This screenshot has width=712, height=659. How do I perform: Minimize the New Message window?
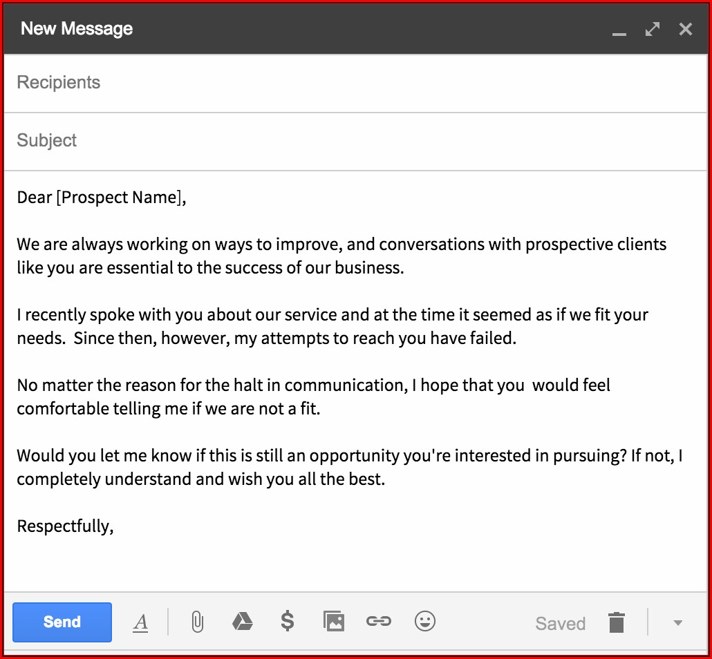(619, 30)
